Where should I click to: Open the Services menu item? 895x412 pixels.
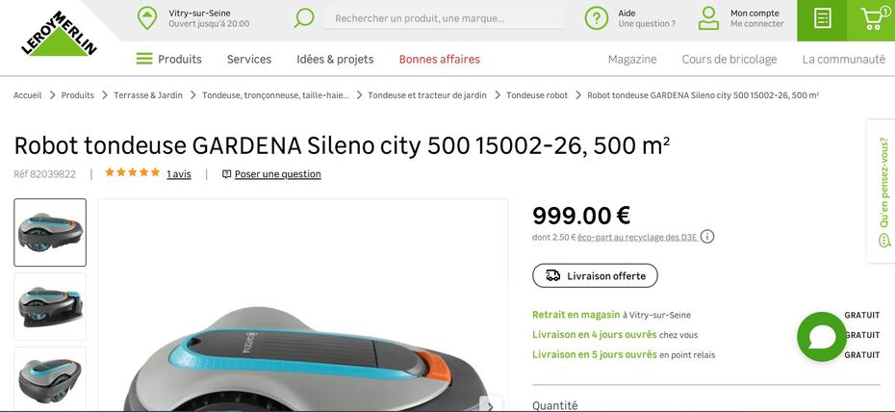click(x=249, y=59)
